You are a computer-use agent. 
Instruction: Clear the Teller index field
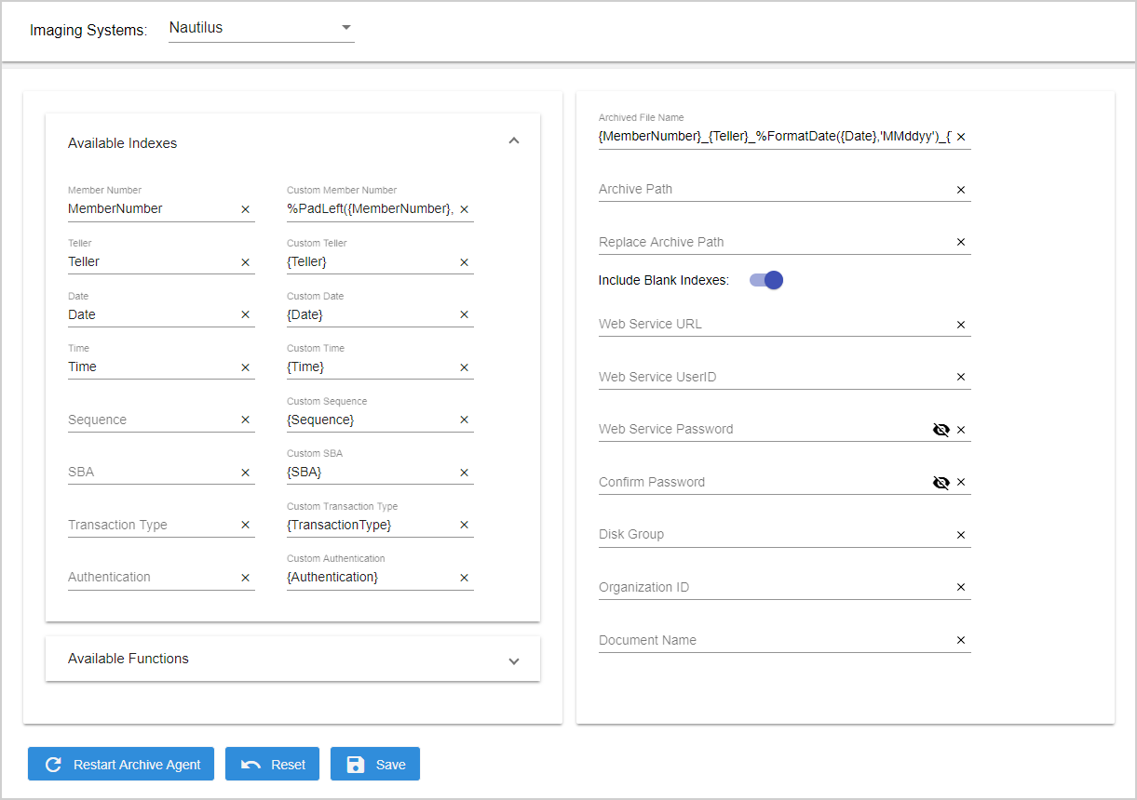coord(246,262)
